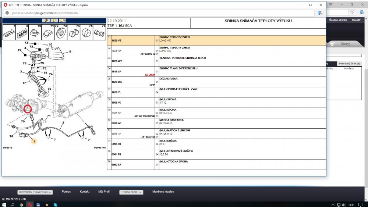Click part number 1628 YL
The height and width of the screenshot is (207, 368).
click(x=116, y=92)
